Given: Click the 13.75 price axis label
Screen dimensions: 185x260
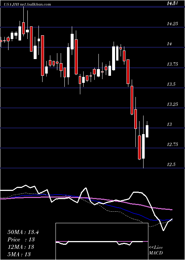Looking at the screenshot, I should pos(172,64).
